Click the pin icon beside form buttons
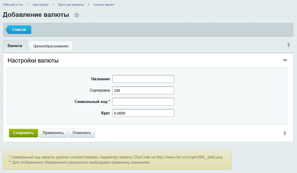This screenshot has width=297, height=173. (285, 134)
